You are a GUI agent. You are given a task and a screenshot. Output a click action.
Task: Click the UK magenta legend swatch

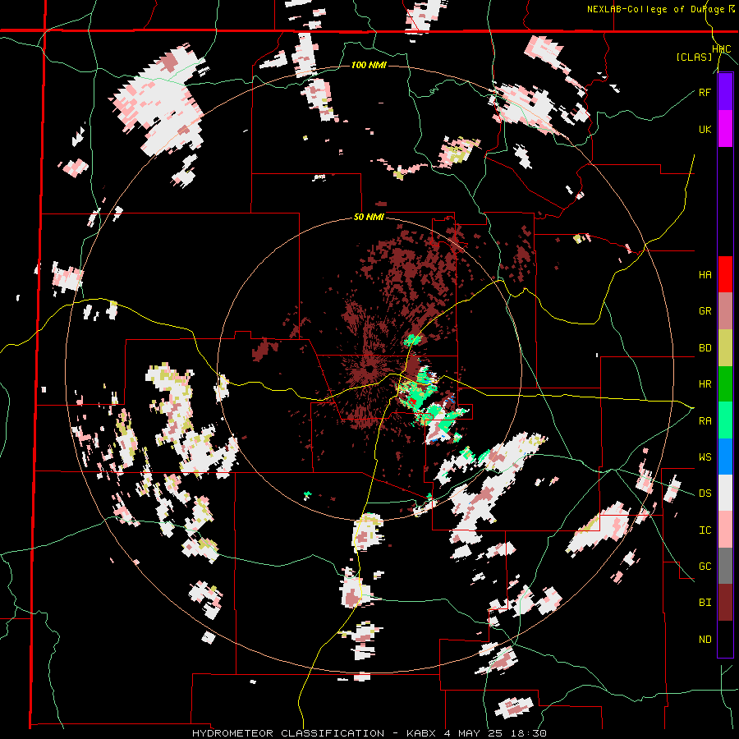click(x=725, y=129)
